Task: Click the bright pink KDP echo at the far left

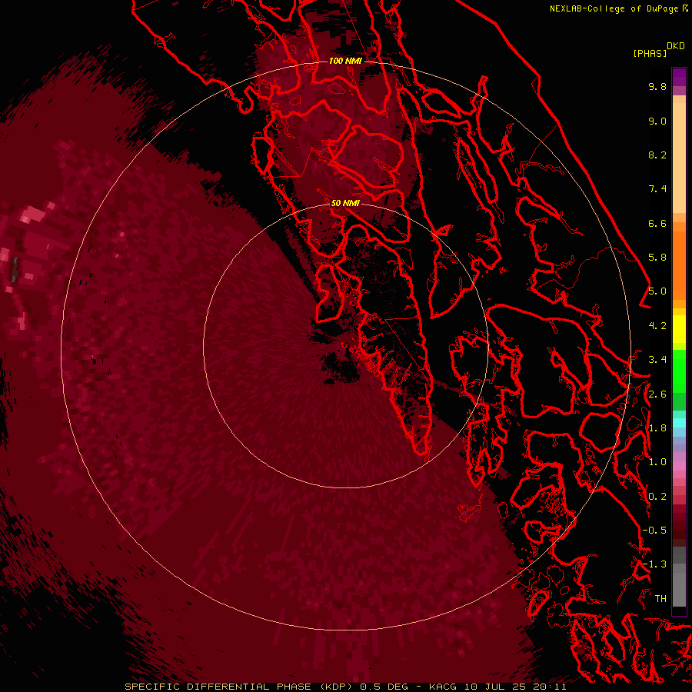Action: pos(33,215)
